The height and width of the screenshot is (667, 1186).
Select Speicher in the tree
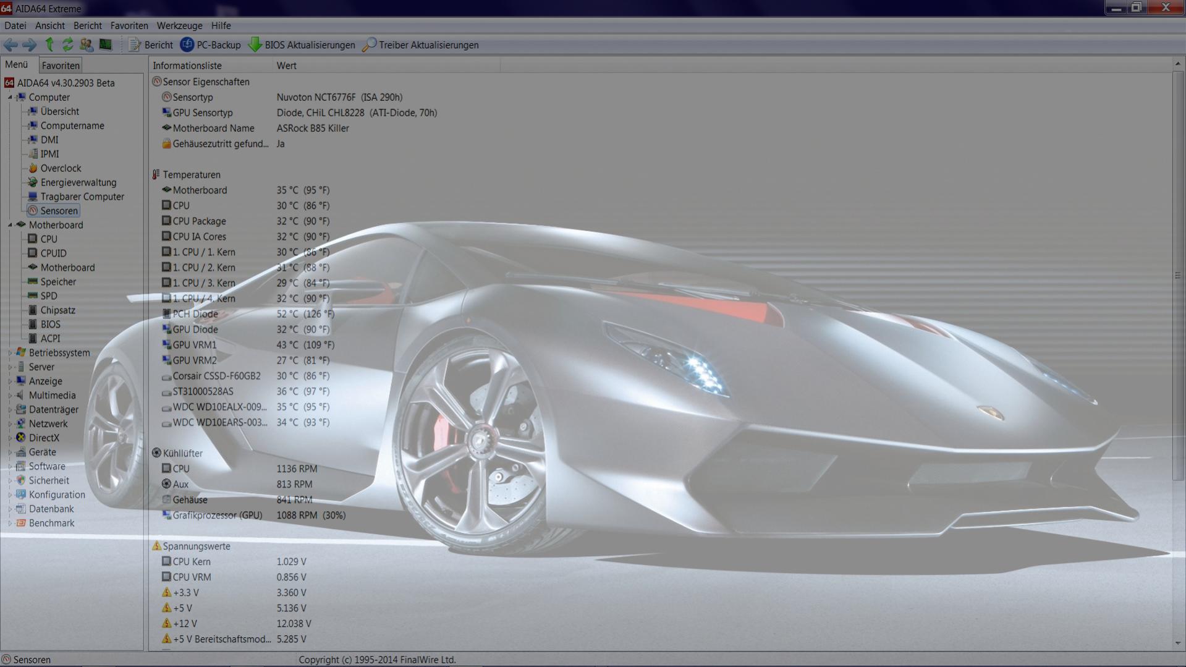point(58,282)
